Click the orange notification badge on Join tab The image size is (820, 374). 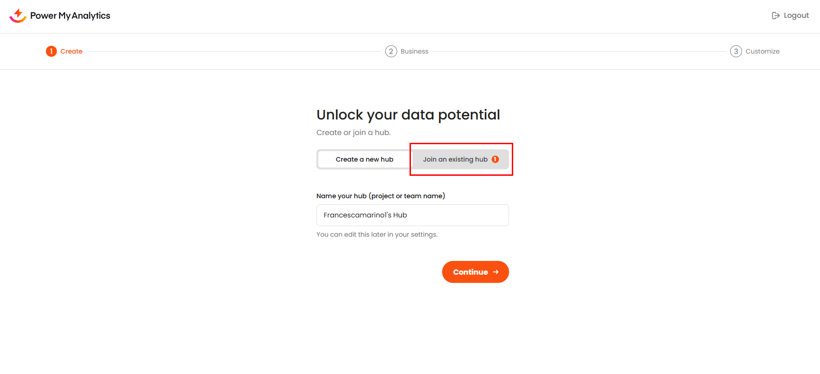[495, 159]
